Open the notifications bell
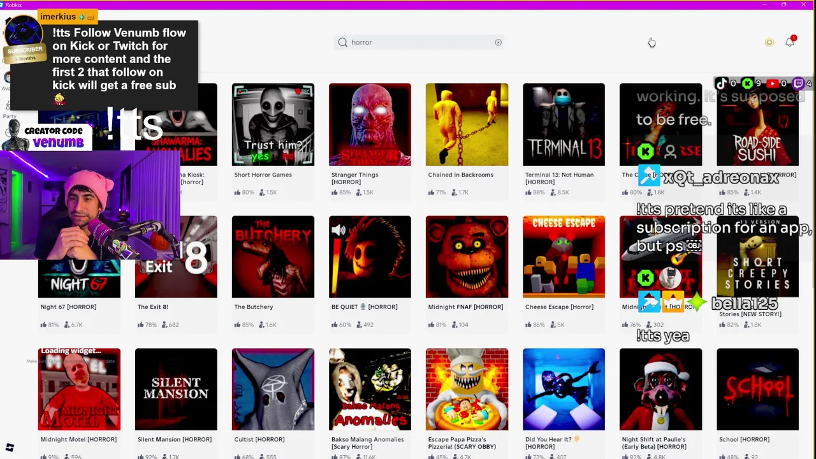Screen dimensions: 816x459 [x=790, y=41]
